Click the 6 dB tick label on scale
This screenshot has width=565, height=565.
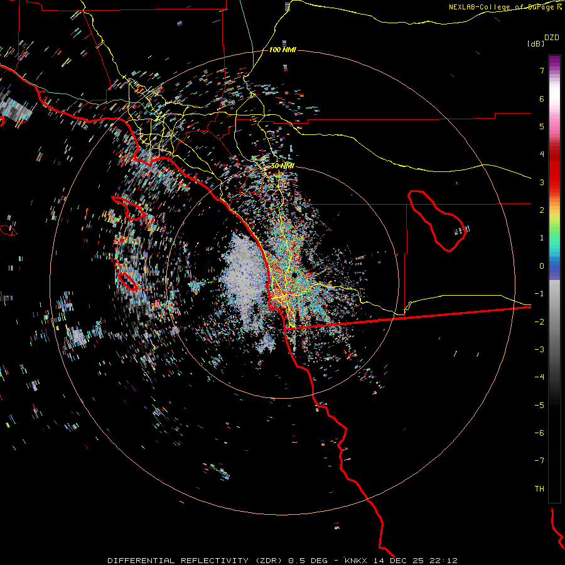tap(542, 99)
